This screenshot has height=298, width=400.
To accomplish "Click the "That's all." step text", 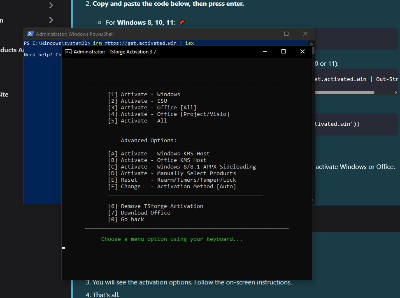I will click(106, 295).
